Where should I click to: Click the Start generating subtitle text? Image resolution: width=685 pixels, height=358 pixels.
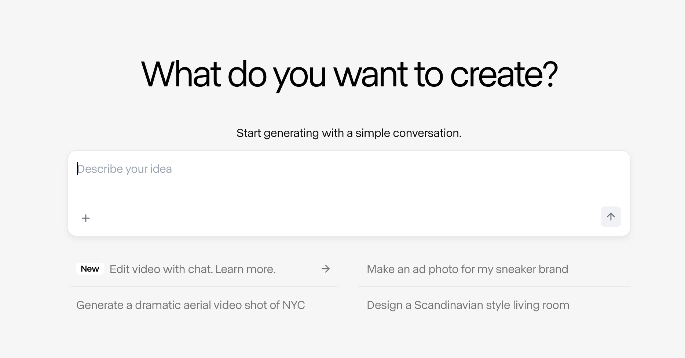[x=349, y=133]
